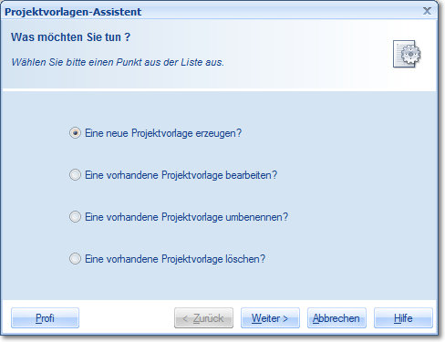Screen dimensions: 445x342
Task: Select radio circle for Projektvorlage bearbeiten
Action: [75, 175]
